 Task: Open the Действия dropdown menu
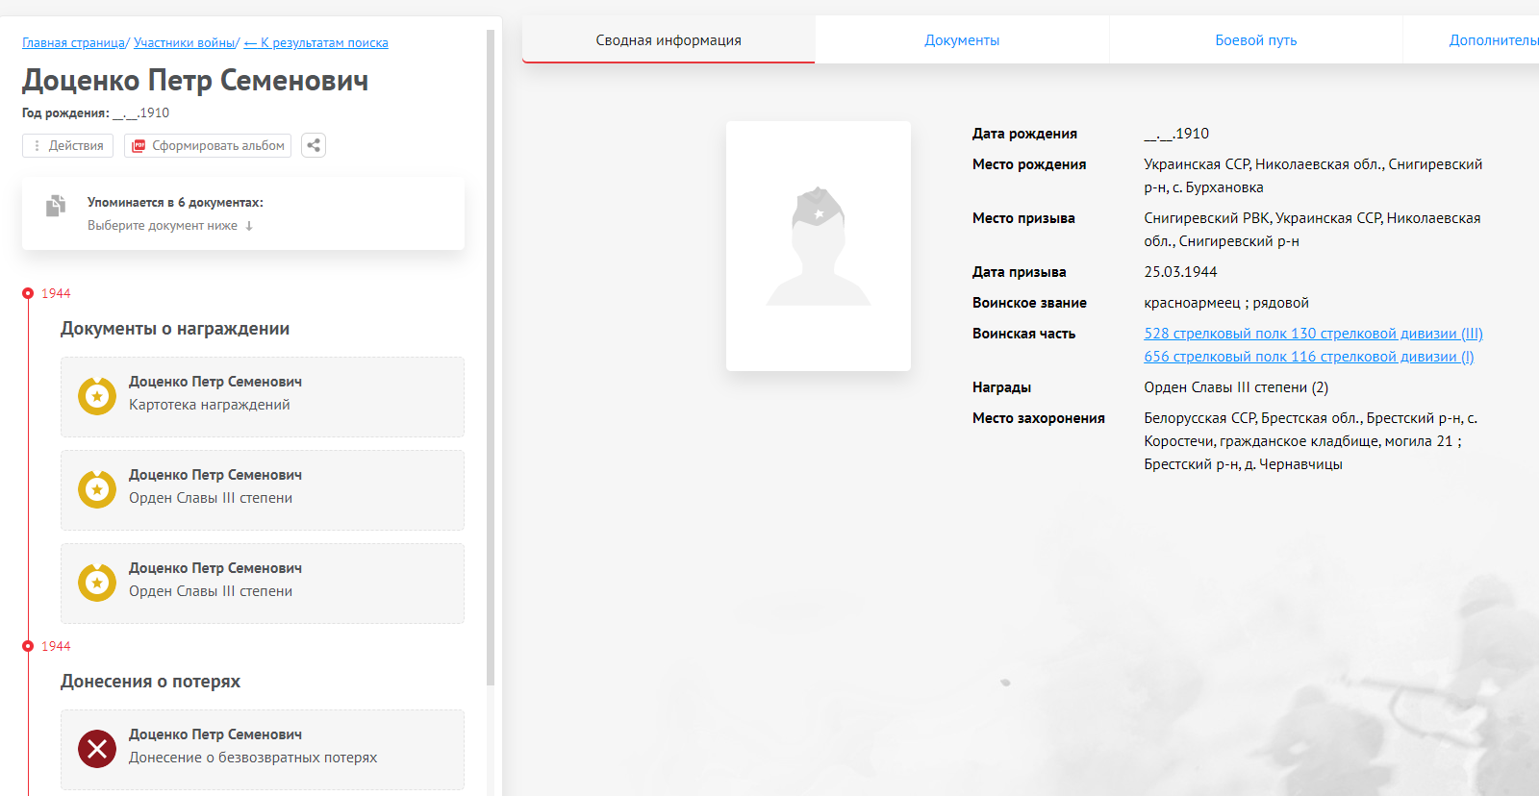tap(68, 145)
